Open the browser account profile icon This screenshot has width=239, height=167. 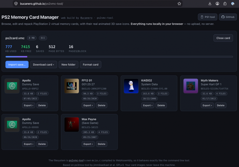point(217,4)
